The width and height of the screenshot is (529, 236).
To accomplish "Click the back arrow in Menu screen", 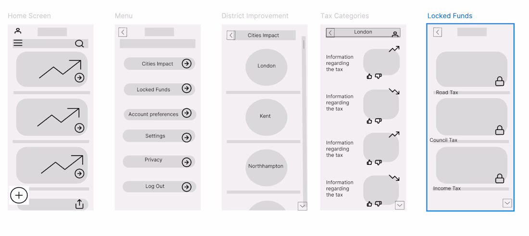I will tap(123, 32).
